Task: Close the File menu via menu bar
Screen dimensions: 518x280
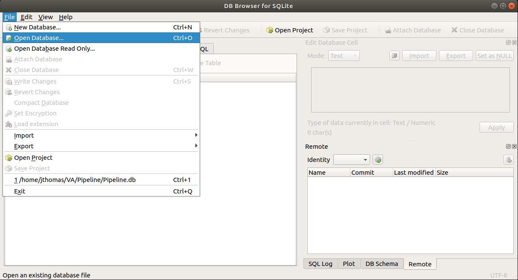Action: 9,17
